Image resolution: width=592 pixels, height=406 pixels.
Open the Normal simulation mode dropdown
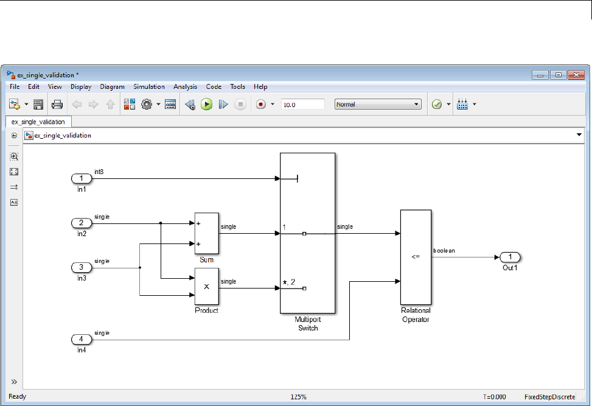point(378,104)
